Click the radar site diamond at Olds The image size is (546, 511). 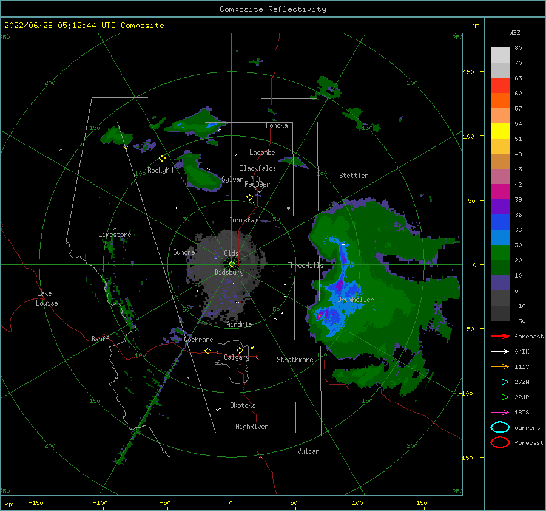(x=232, y=264)
